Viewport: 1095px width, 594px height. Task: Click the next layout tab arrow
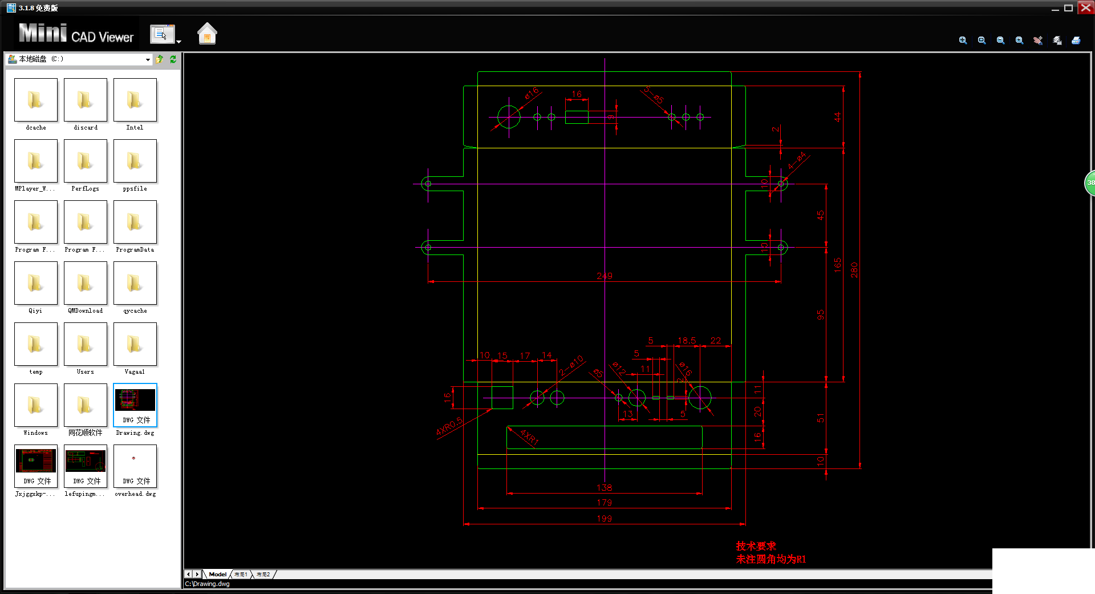197,574
